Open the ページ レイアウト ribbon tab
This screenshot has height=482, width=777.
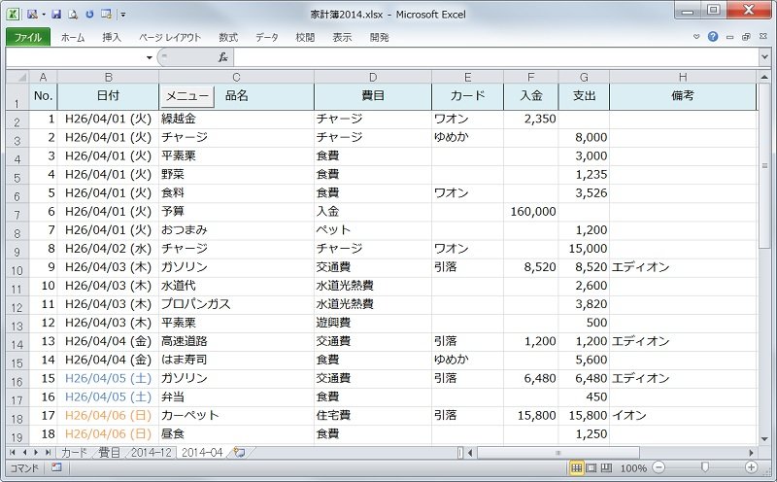pos(170,37)
